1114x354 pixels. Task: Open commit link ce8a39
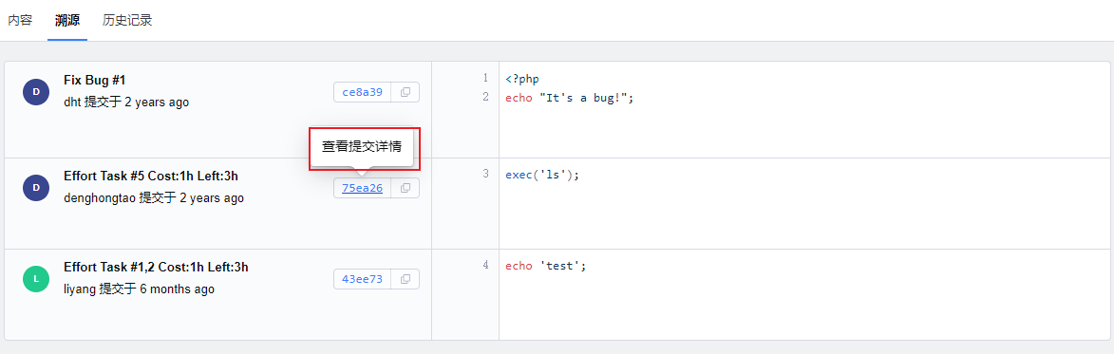(363, 92)
